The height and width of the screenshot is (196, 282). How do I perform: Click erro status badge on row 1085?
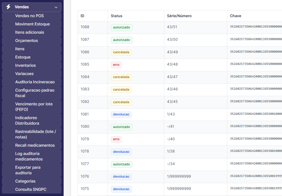tap(116, 65)
